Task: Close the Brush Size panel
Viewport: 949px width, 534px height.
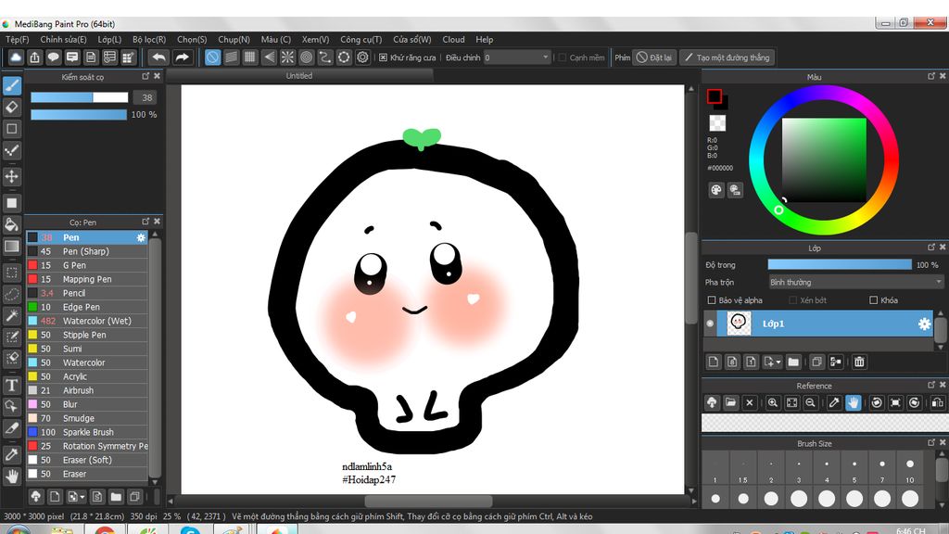Action: (x=943, y=443)
